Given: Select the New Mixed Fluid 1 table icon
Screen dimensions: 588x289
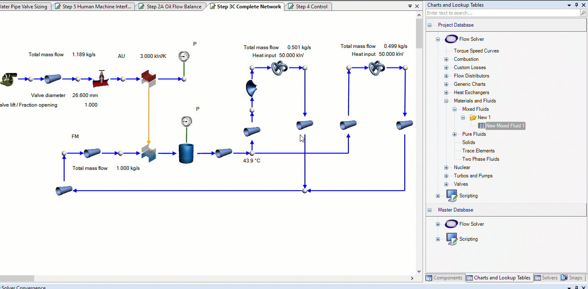Looking at the screenshot, I should point(482,126).
